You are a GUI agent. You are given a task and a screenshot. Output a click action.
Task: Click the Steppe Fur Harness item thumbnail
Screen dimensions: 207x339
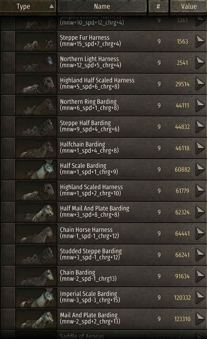[36, 41]
